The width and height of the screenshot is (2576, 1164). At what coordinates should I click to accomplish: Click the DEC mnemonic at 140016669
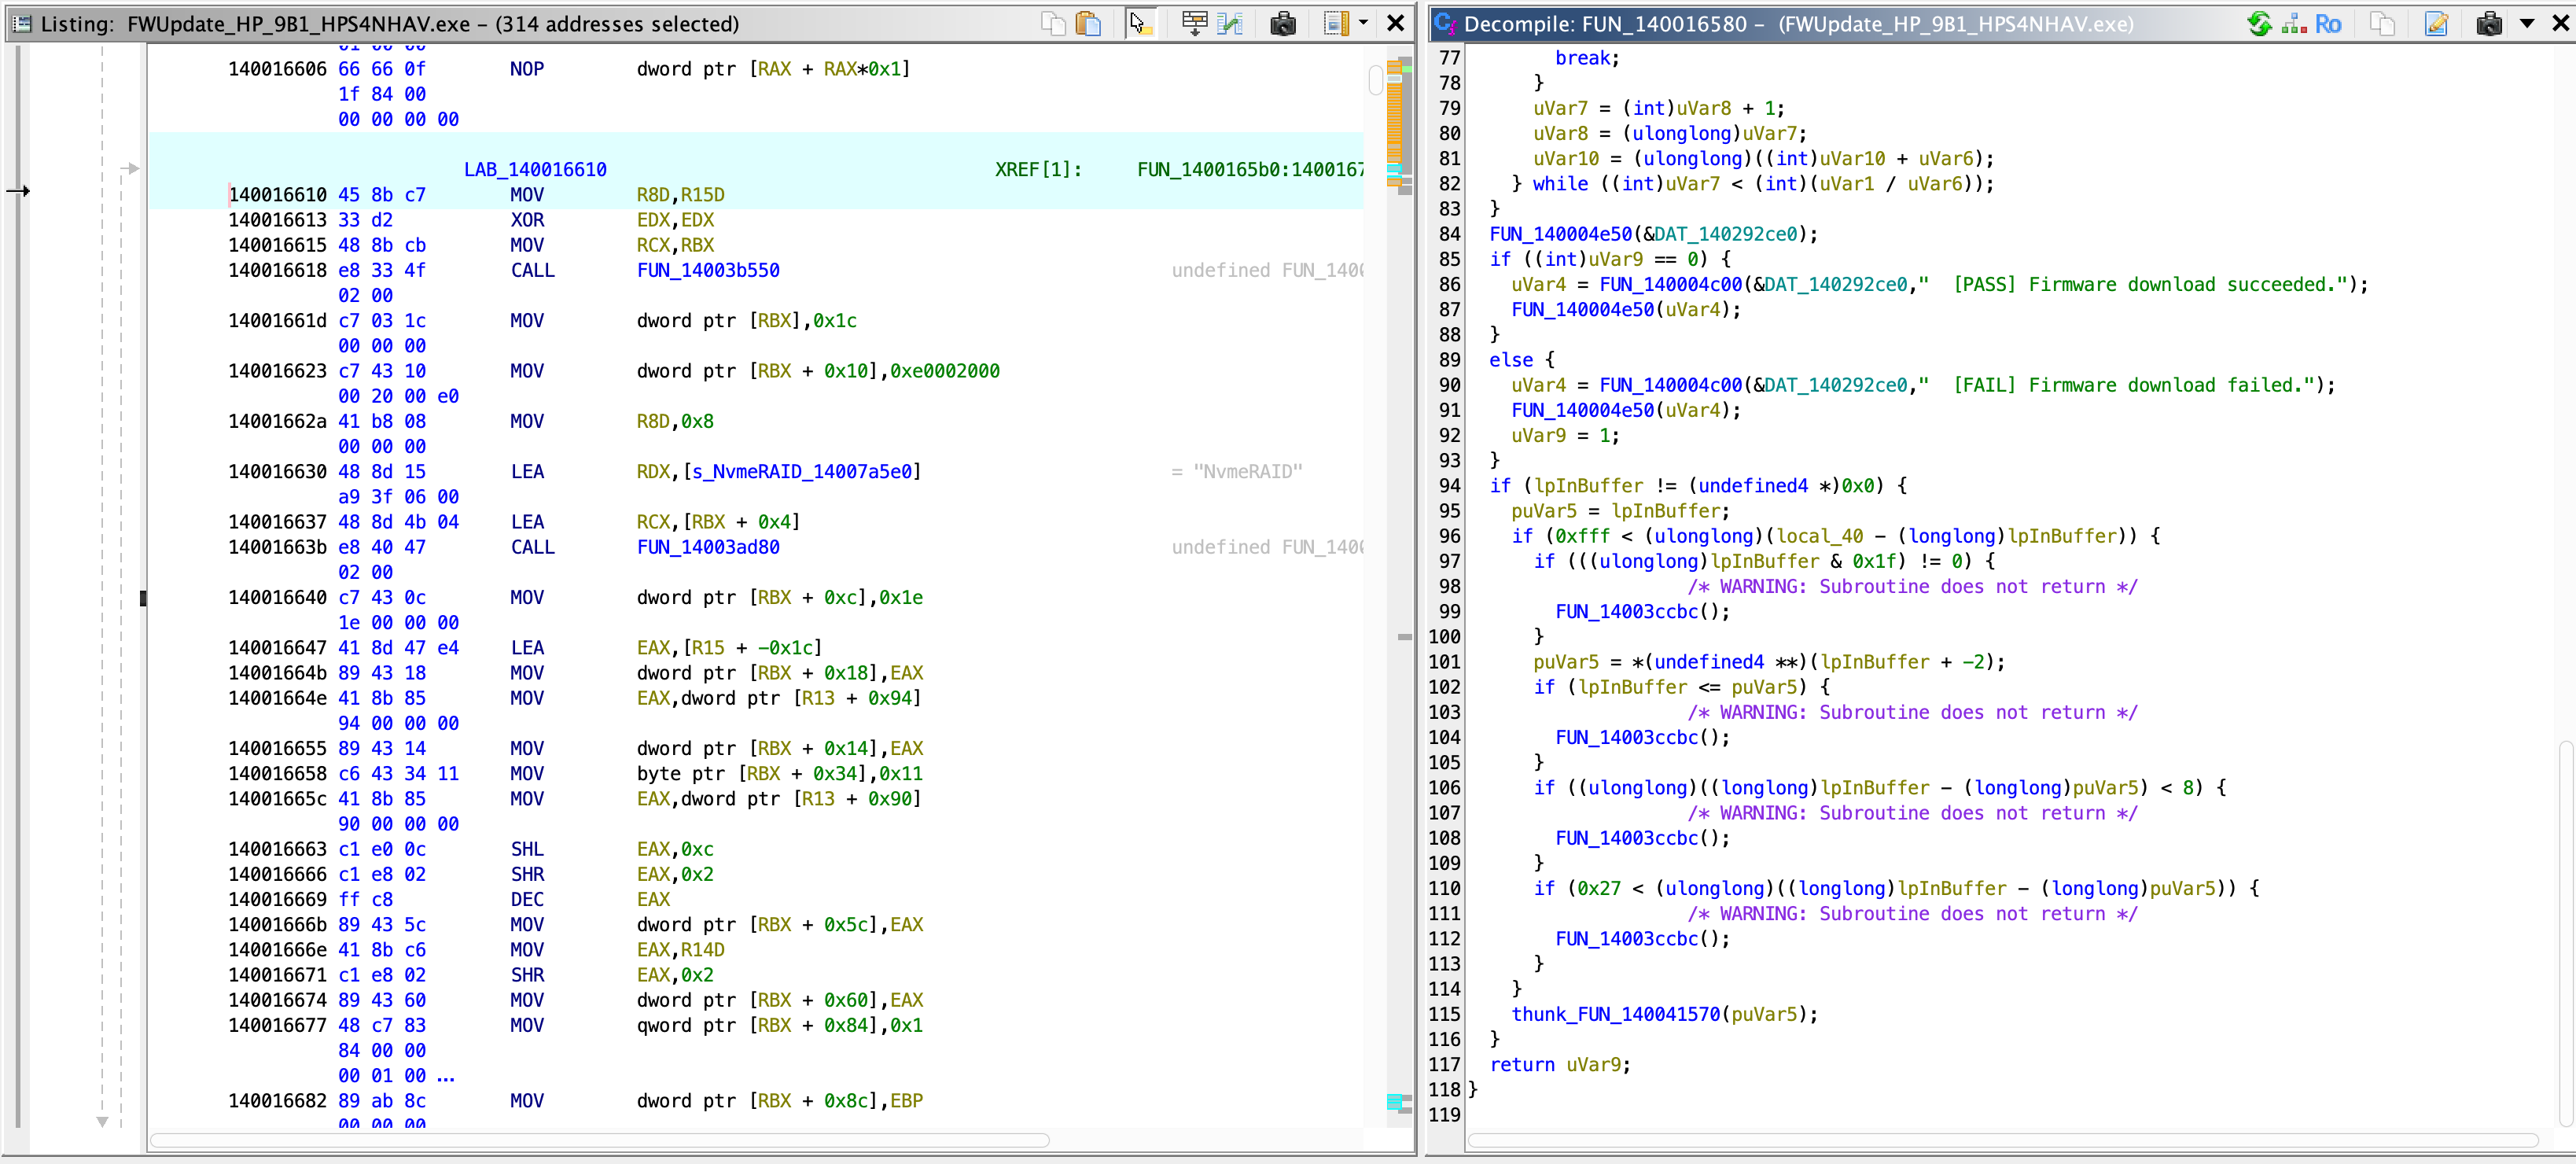click(x=527, y=899)
